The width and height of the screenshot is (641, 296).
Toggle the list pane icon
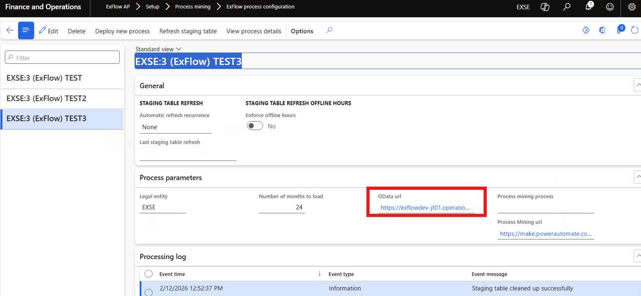pos(26,30)
